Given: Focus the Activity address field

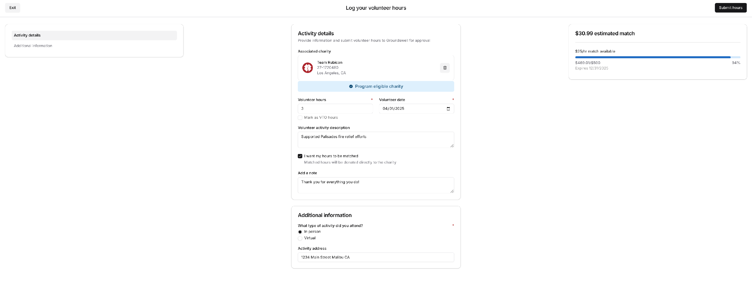Looking at the screenshot, I should click(x=375, y=257).
